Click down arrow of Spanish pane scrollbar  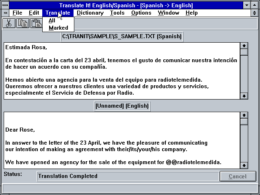click(244, 96)
